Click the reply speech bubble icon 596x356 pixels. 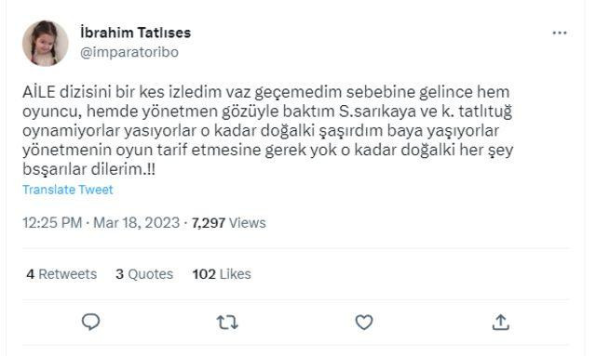point(91,322)
